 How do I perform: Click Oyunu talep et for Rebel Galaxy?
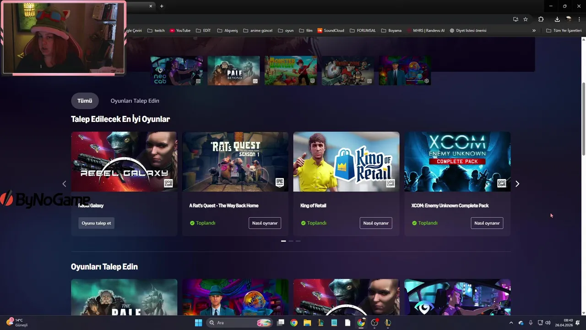pyautogui.click(x=96, y=223)
